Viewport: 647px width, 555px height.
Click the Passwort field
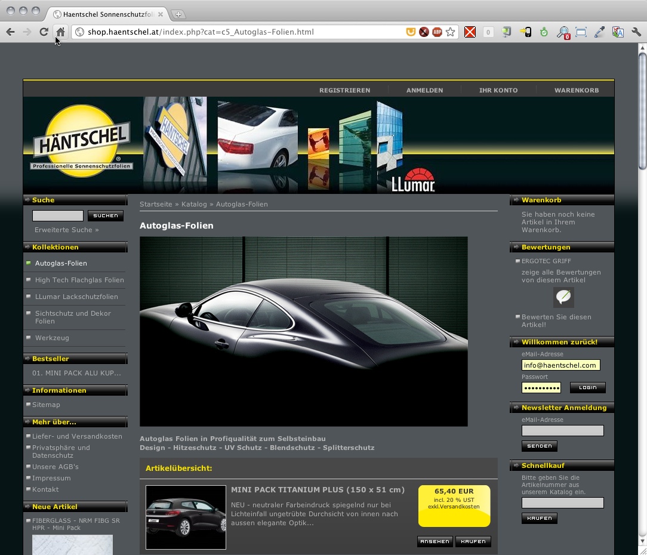541,387
